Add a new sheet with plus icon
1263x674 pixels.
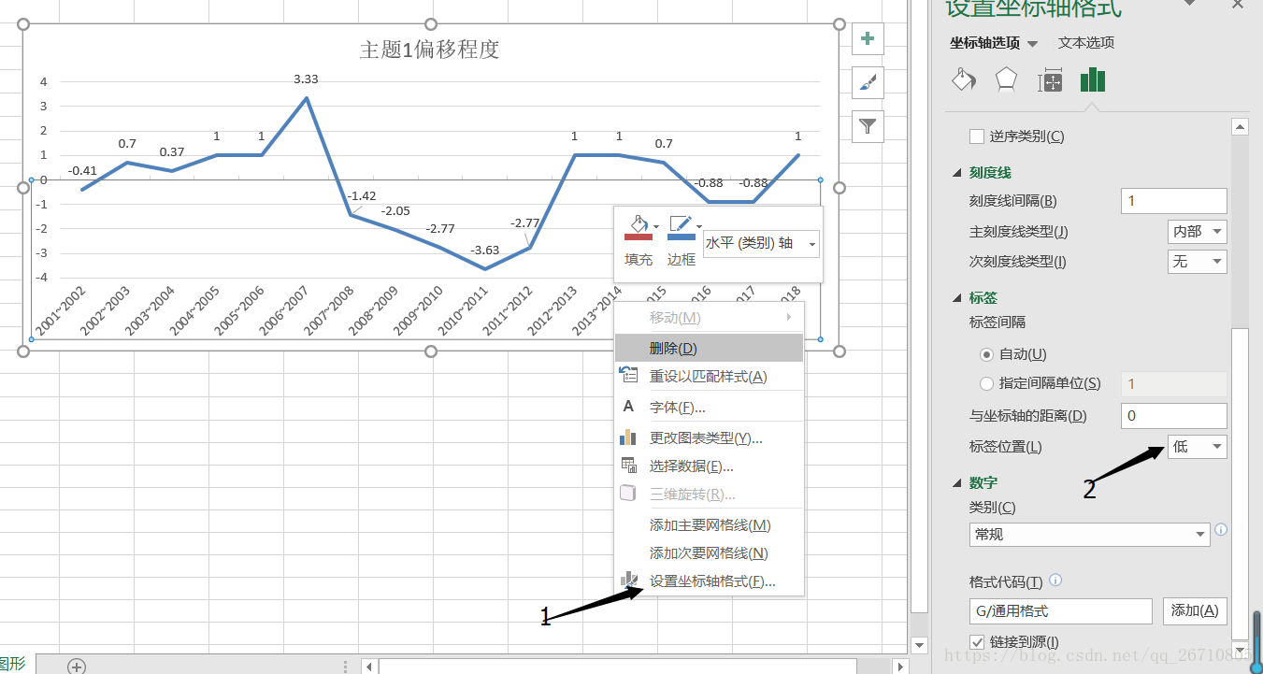tap(77, 666)
